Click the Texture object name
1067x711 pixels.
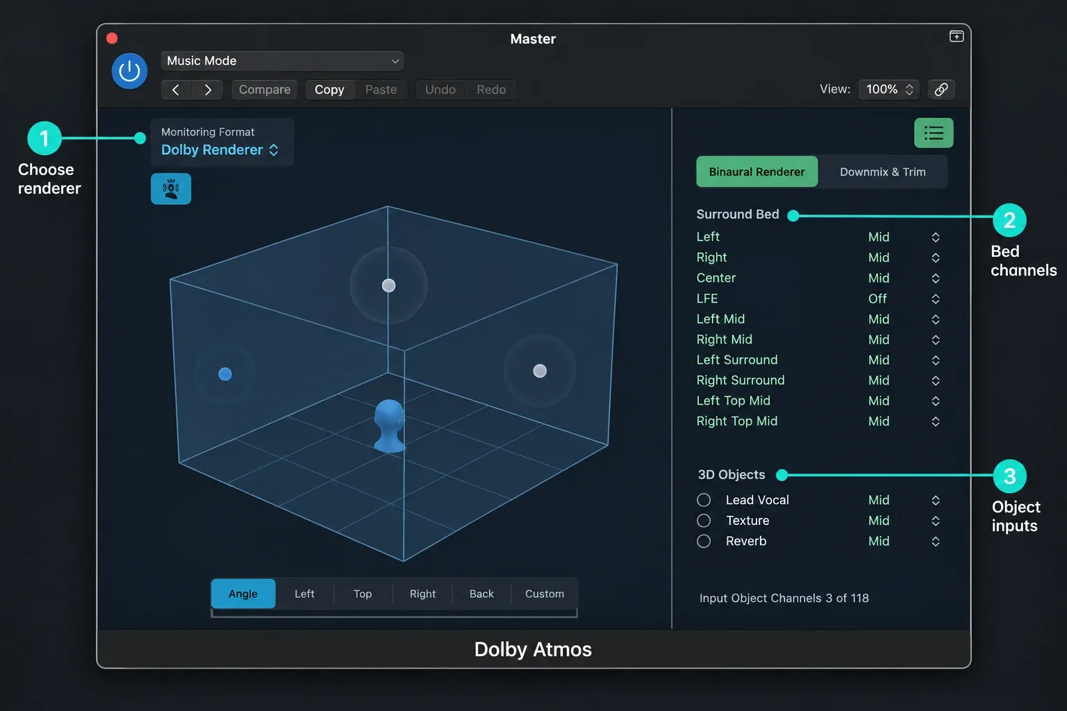pyautogui.click(x=747, y=521)
